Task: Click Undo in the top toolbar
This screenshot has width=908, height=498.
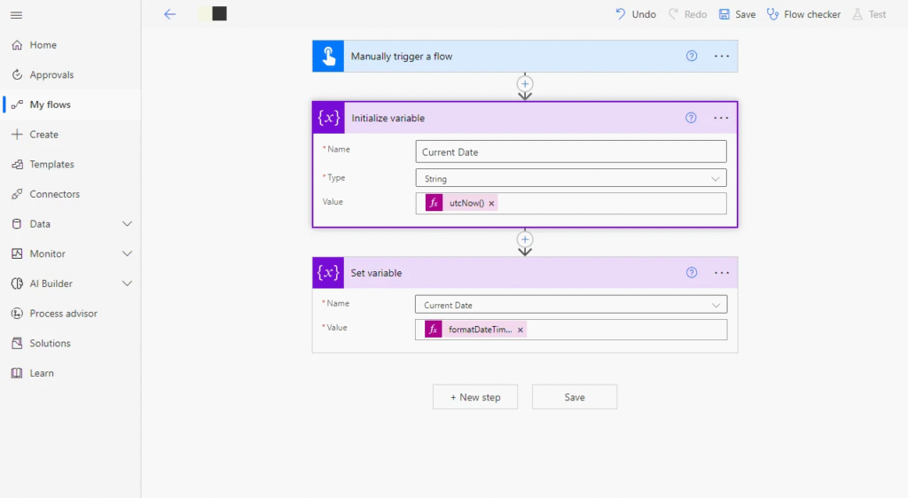Action: pyautogui.click(x=636, y=14)
